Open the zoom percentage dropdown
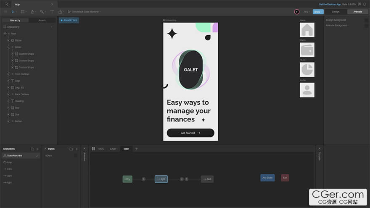The width and height of the screenshot is (370, 208). pyautogui.click(x=306, y=12)
